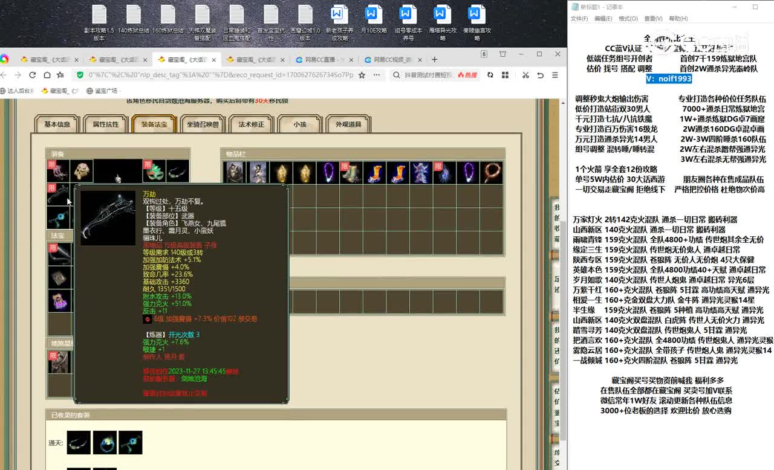Open the 基本信息 tab
This screenshot has width=774, height=470.
click(x=57, y=124)
